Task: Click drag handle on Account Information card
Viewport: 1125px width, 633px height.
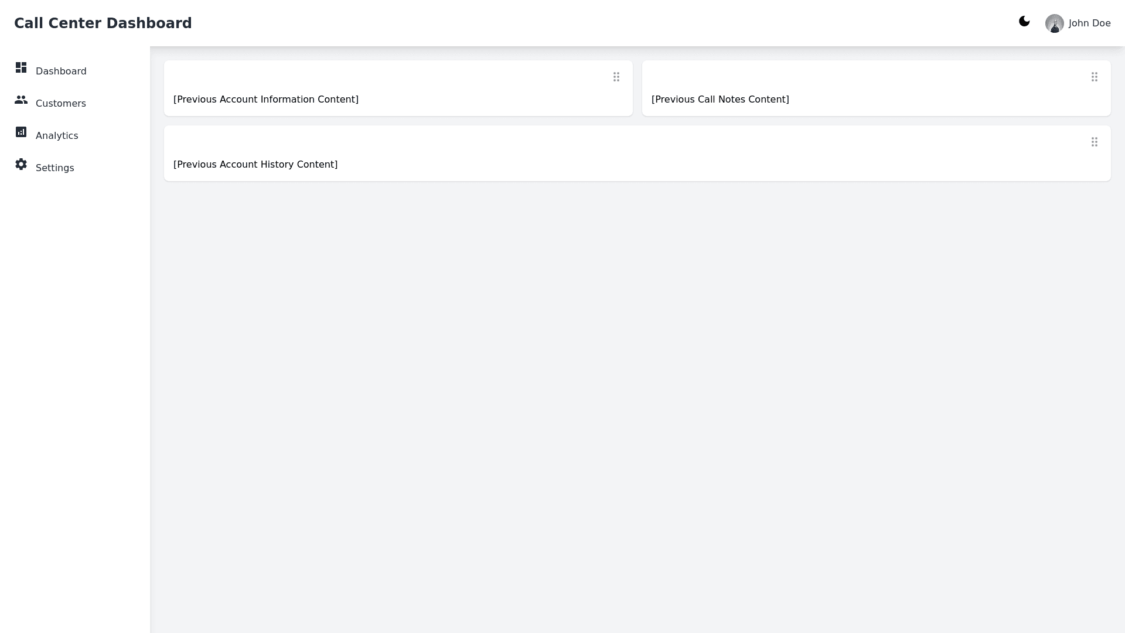Action: point(616,77)
